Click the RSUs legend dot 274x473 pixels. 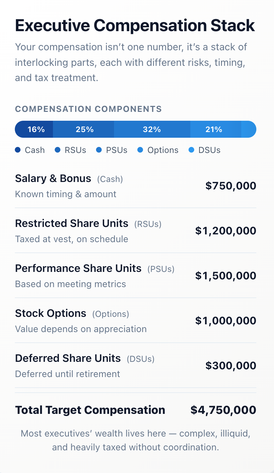point(58,150)
